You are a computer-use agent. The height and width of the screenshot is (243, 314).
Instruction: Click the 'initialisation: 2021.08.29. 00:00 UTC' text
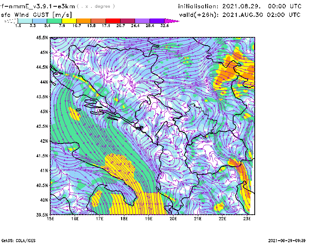240,6
